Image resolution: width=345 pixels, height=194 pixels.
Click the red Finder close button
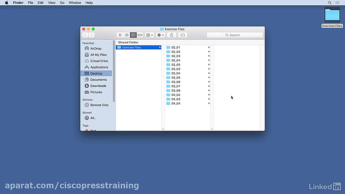(x=84, y=29)
